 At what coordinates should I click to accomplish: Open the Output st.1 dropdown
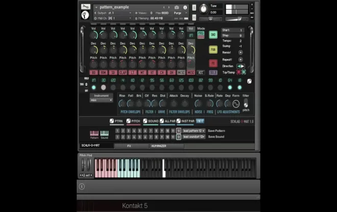(119, 13)
